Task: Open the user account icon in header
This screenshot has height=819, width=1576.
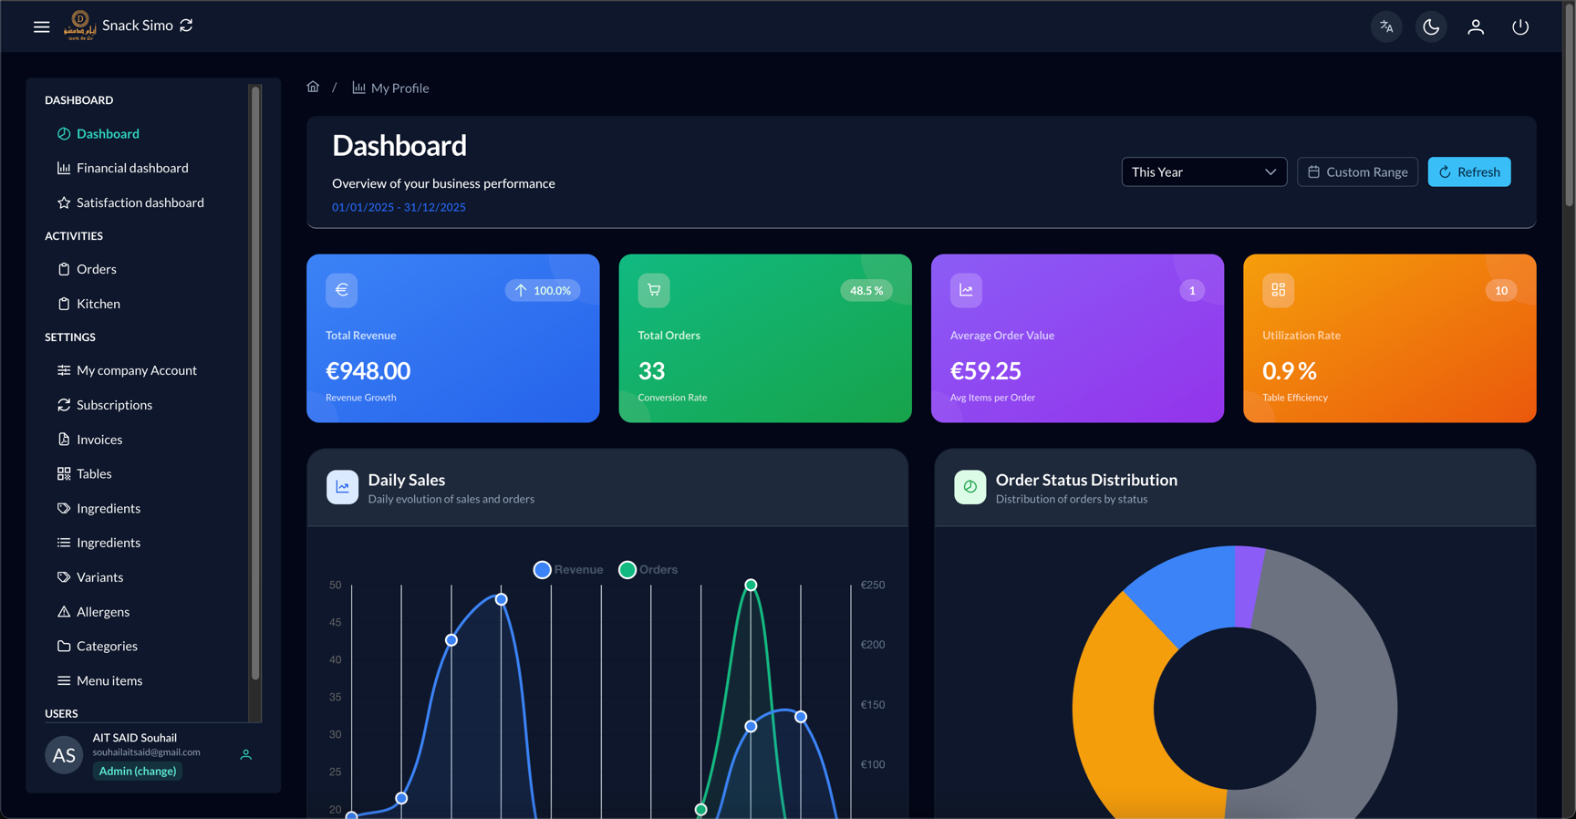Action: pyautogui.click(x=1476, y=26)
